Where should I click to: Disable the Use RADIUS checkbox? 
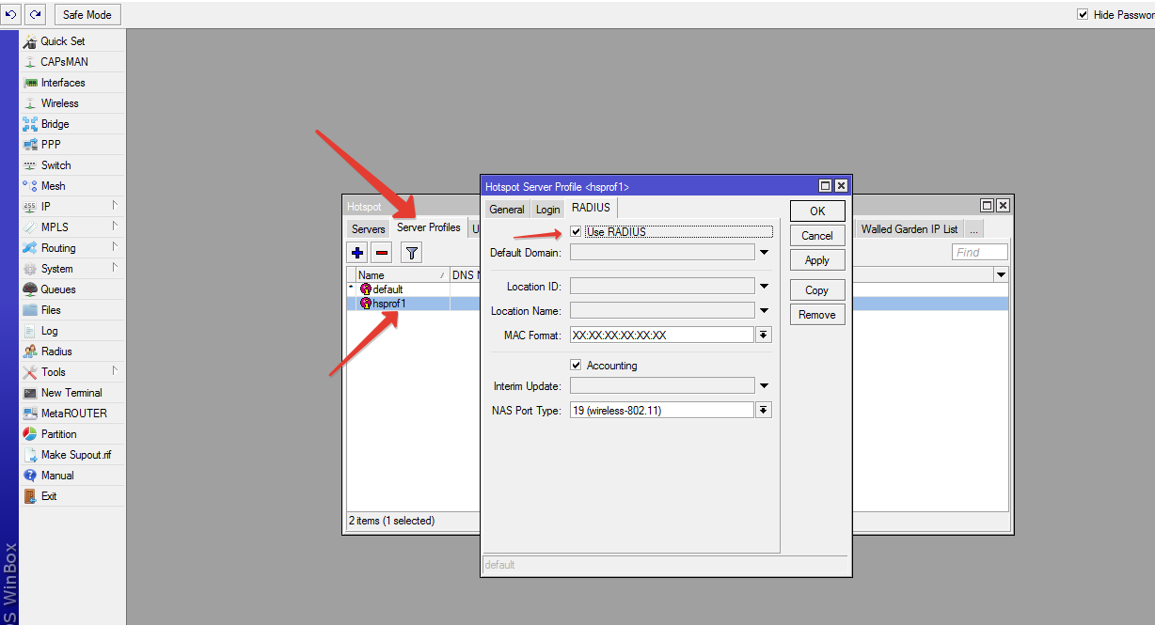coord(577,231)
